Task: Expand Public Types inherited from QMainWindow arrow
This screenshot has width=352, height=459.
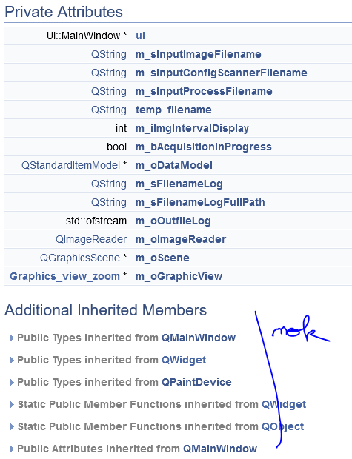Action: 12,338
